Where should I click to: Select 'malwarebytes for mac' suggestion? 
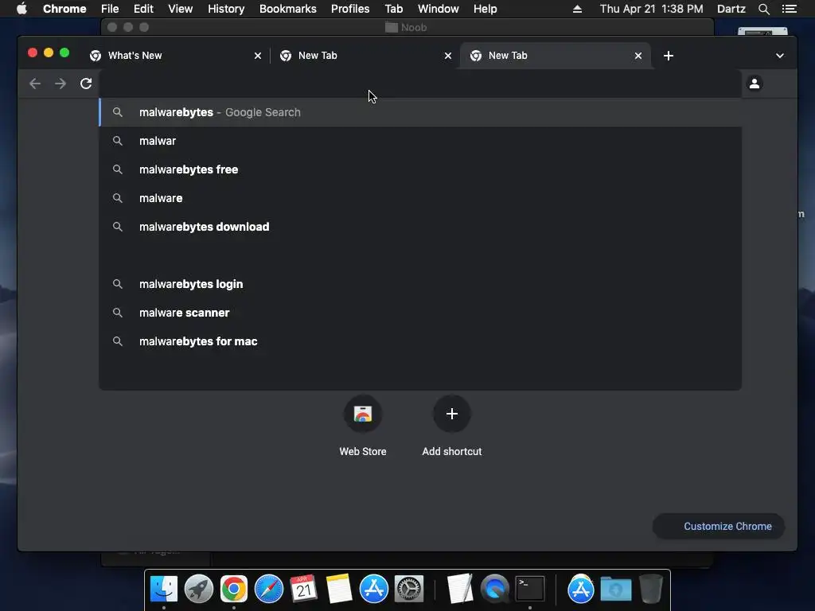pyautogui.click(x=420, y=341)
